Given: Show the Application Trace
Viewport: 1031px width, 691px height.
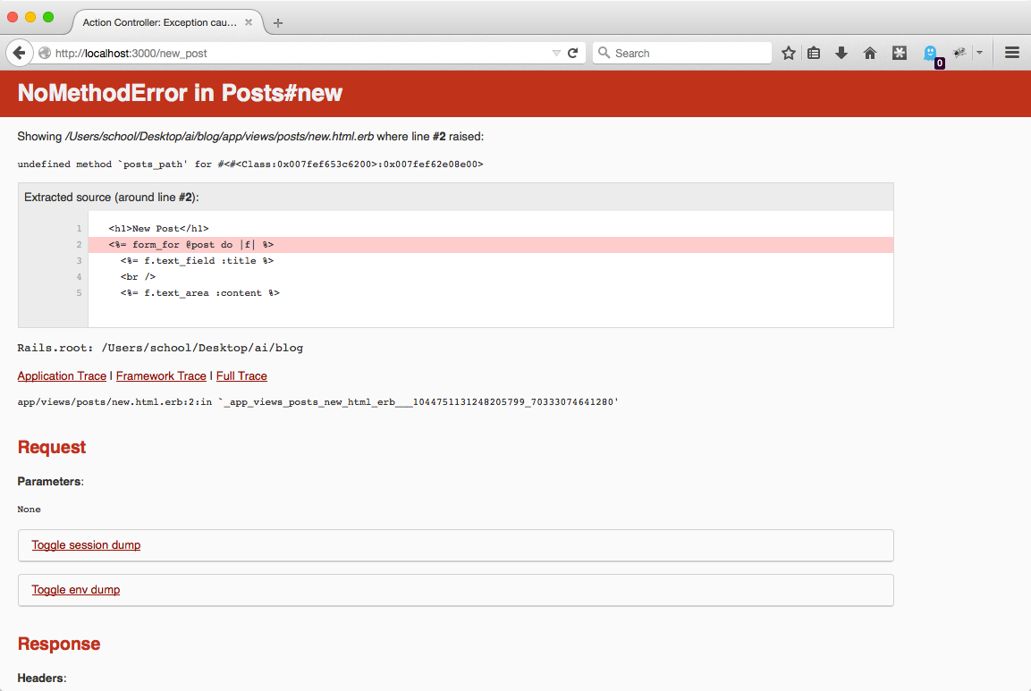Looking at the screenshot, I should pos(62,376).
